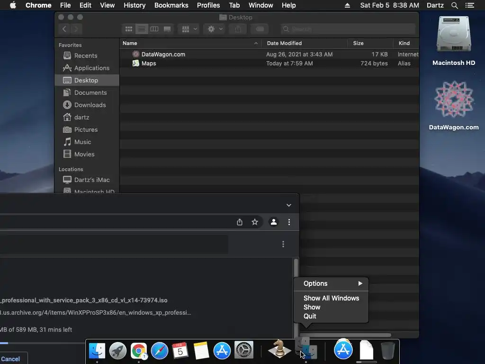
Task: Open Chrome from the Dock
Action: (139, 351)
